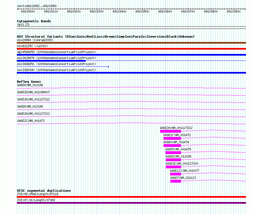Select the Xp11.23 band label
Screen dimensions: 254x214
tap(23, 25)
